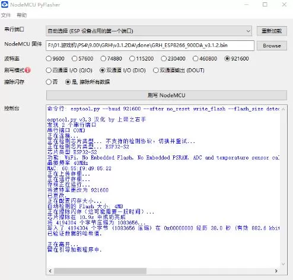Click the NodeMCU PyFlasher app icon

tap(5, 5)
